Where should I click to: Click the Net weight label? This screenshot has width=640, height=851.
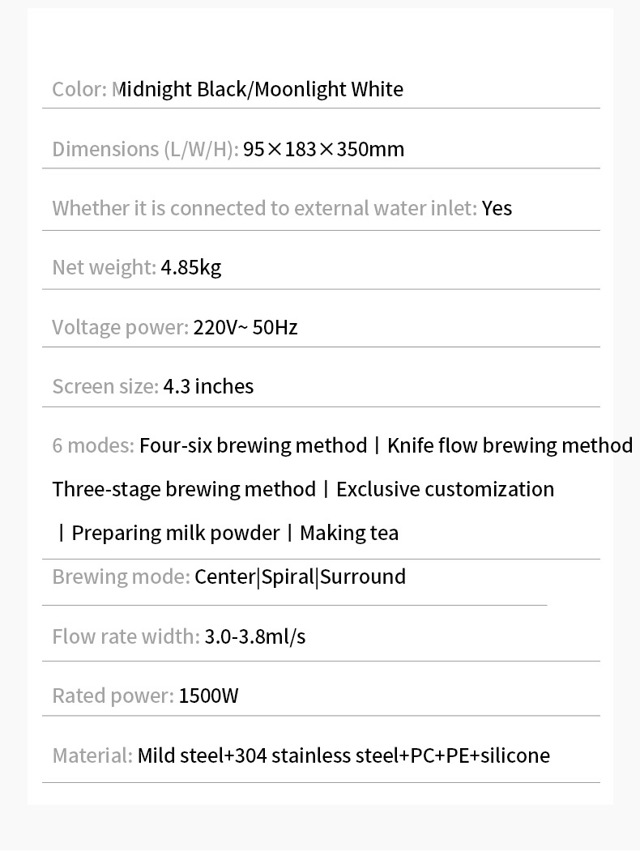point(105,267)
